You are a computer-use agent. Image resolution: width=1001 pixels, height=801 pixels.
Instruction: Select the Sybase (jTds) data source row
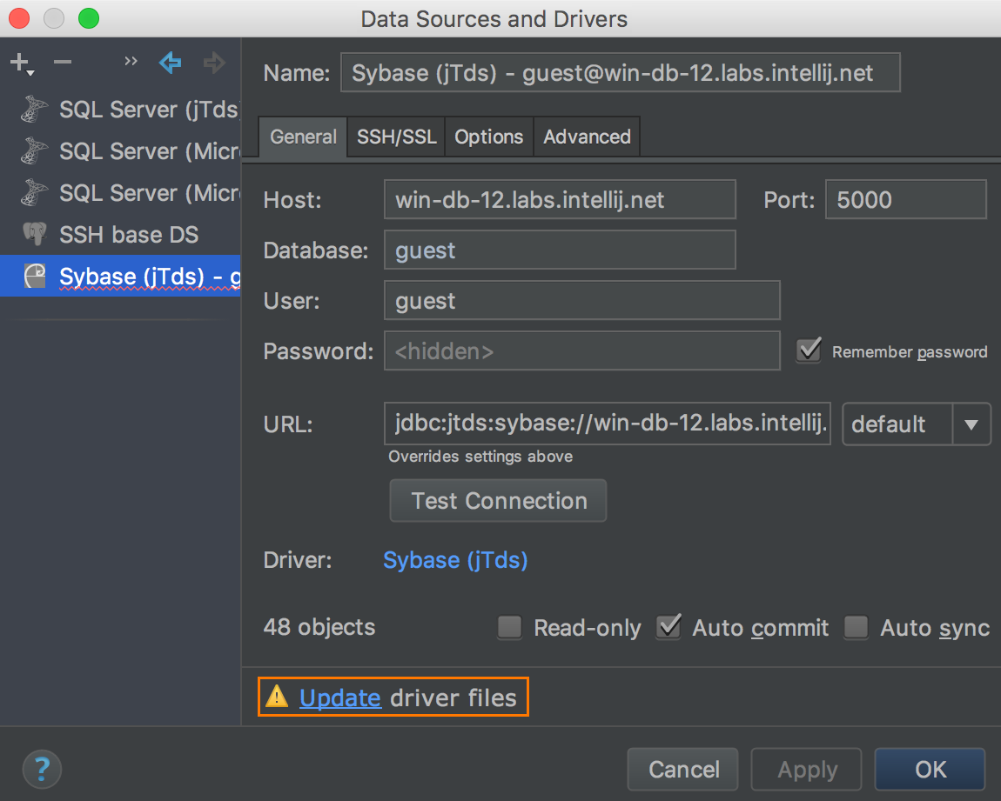pos(120,277)
